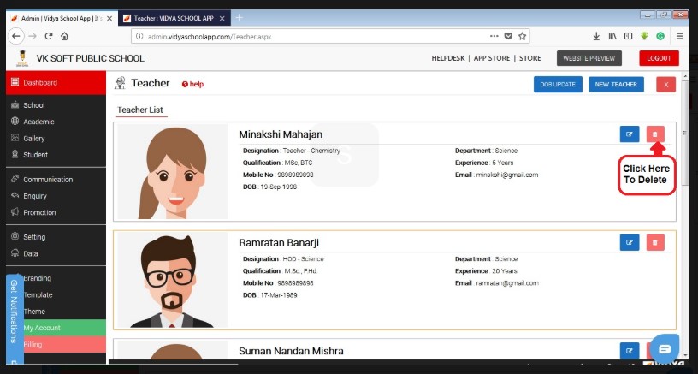Open browser downloads arrow icon
The width and height of the screenshot is (698, 374).
coord(596,37)
